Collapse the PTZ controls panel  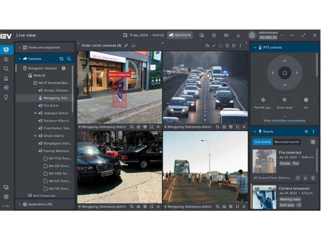(255, 48)
